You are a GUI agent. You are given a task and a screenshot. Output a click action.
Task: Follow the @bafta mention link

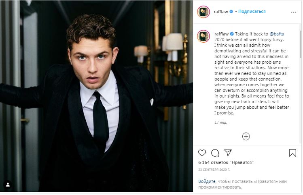pos(277,34)
